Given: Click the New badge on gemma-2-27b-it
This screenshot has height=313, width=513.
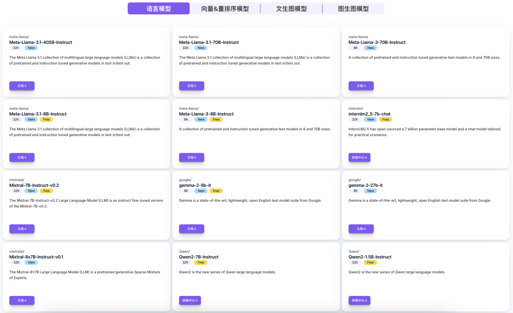Looking at the screenshot, I should coord(370,191).
